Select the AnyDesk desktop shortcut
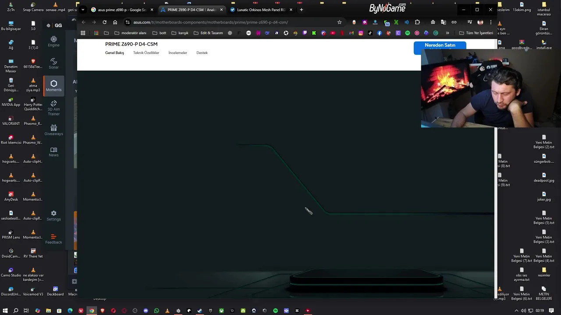 11,196
